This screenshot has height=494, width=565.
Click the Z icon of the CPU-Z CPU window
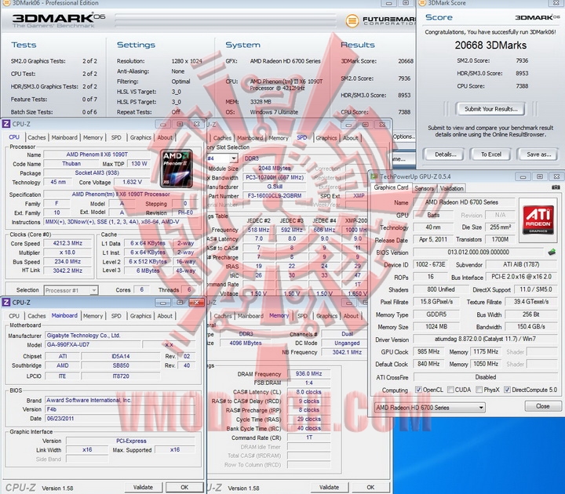pyautogui.click(x=6, y=124)
